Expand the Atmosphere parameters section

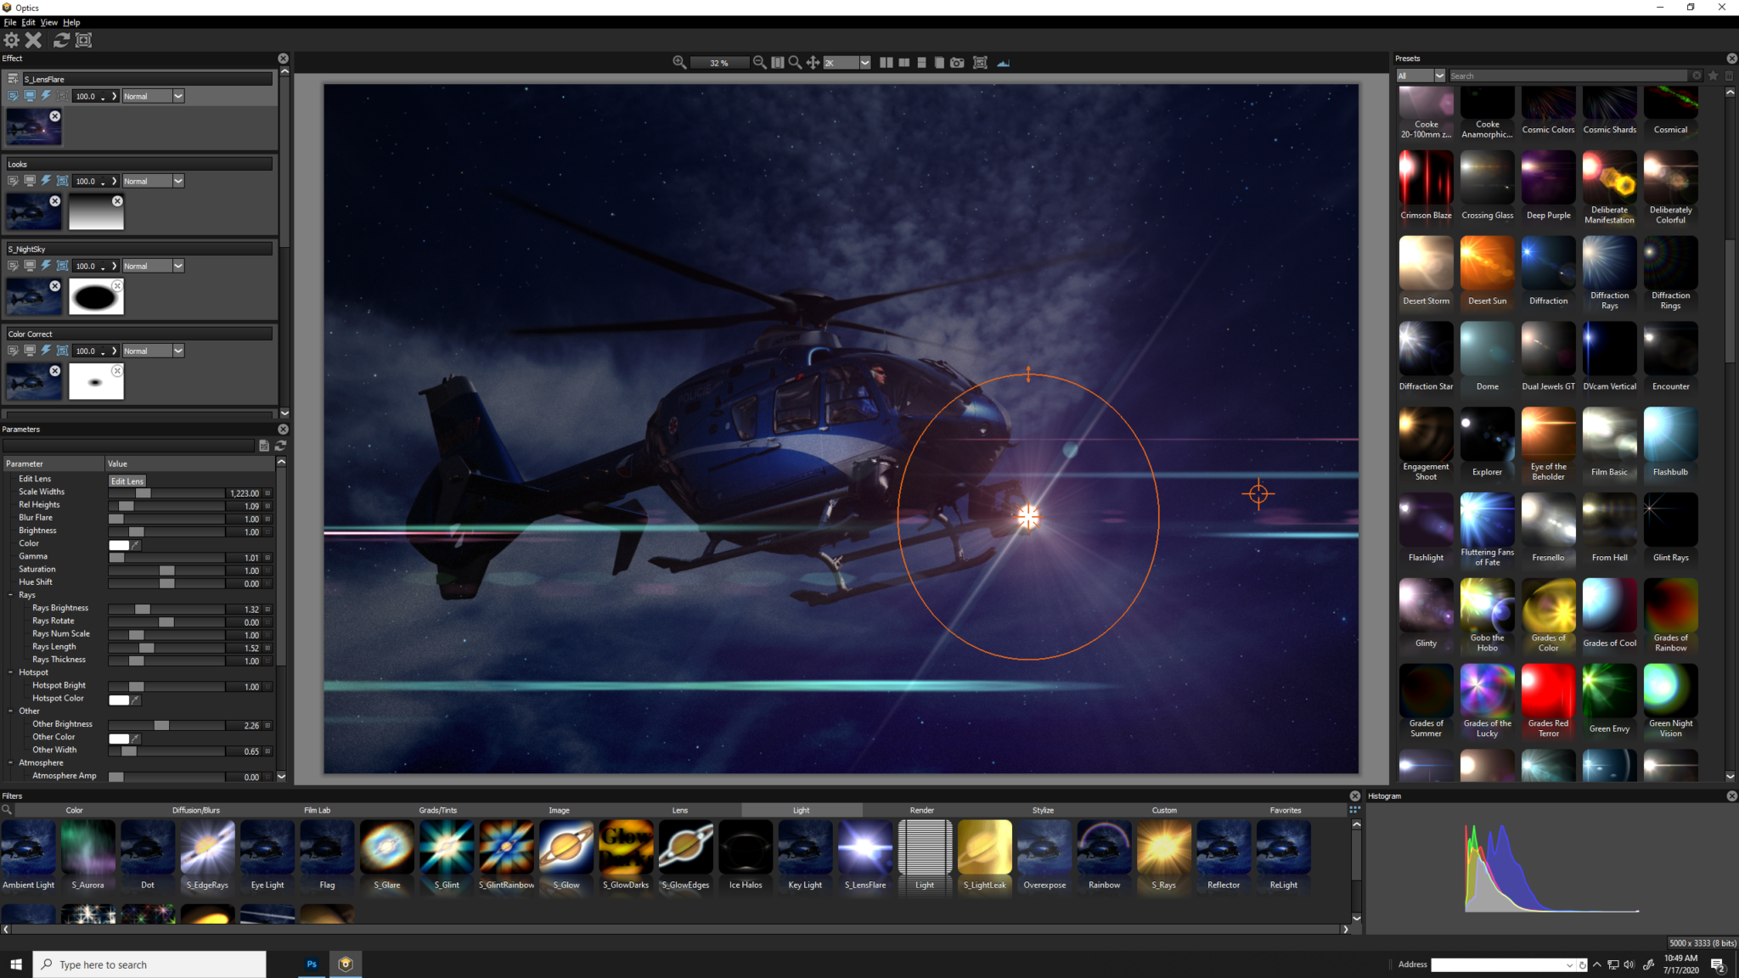click(11, 763)
